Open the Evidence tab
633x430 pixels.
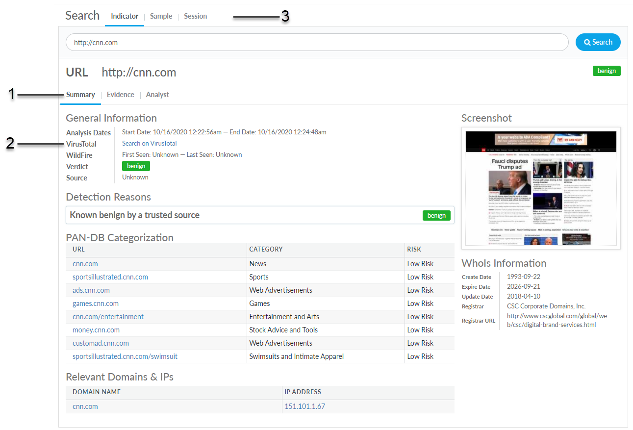(x=120, y=95)
